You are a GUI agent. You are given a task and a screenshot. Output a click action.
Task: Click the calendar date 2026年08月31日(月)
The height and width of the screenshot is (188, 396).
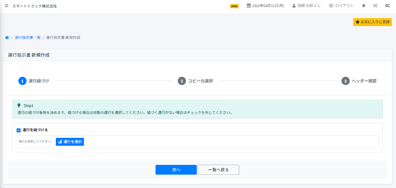pyautogui.click(x=265, y=6)
